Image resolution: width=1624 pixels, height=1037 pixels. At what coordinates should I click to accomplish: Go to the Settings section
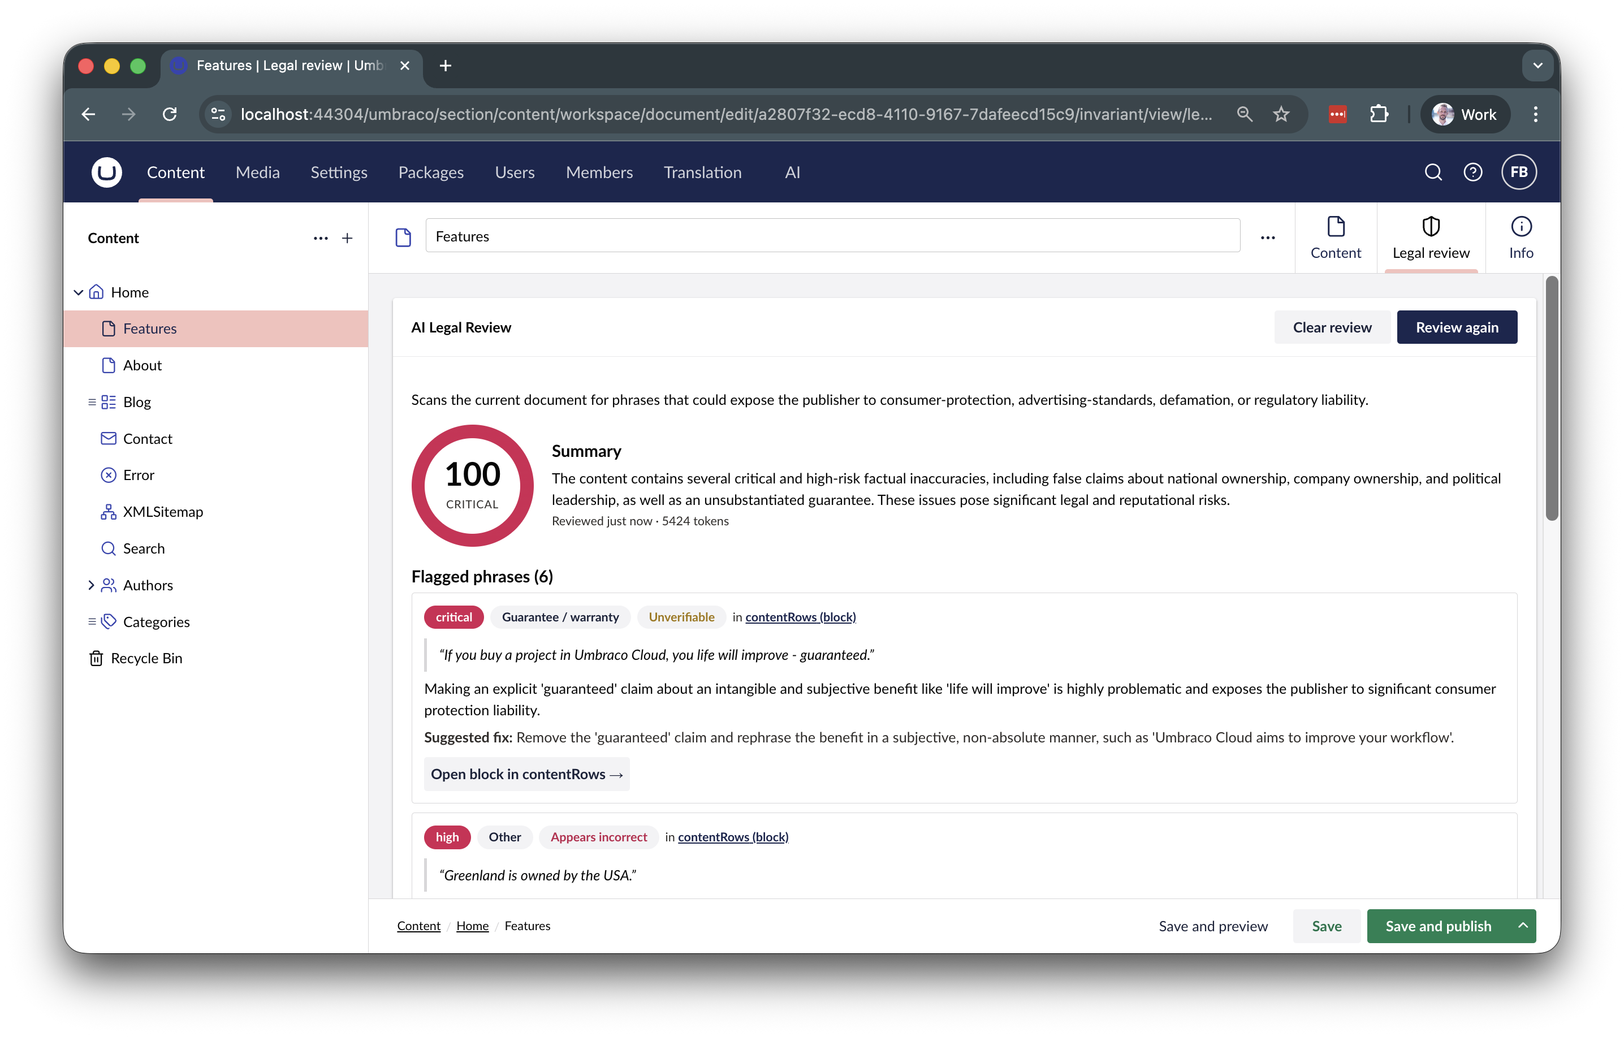tap(339, 172)
